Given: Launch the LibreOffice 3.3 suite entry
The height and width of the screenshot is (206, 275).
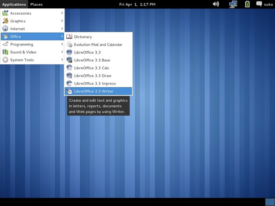Looking at the screenshot, I should point(87,52).
